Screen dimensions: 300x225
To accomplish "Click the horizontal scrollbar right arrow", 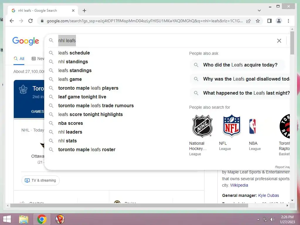I will click(x=287, y=205).
